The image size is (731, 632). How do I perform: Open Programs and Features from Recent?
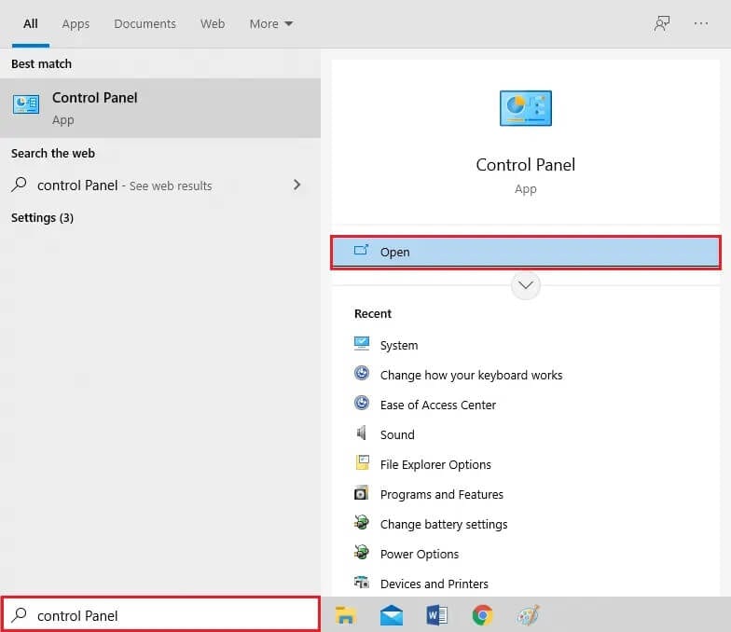[x=441, y=495]
